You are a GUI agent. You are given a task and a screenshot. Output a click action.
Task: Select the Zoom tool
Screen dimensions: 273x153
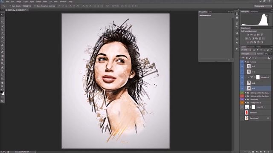(x=2, y=86)
